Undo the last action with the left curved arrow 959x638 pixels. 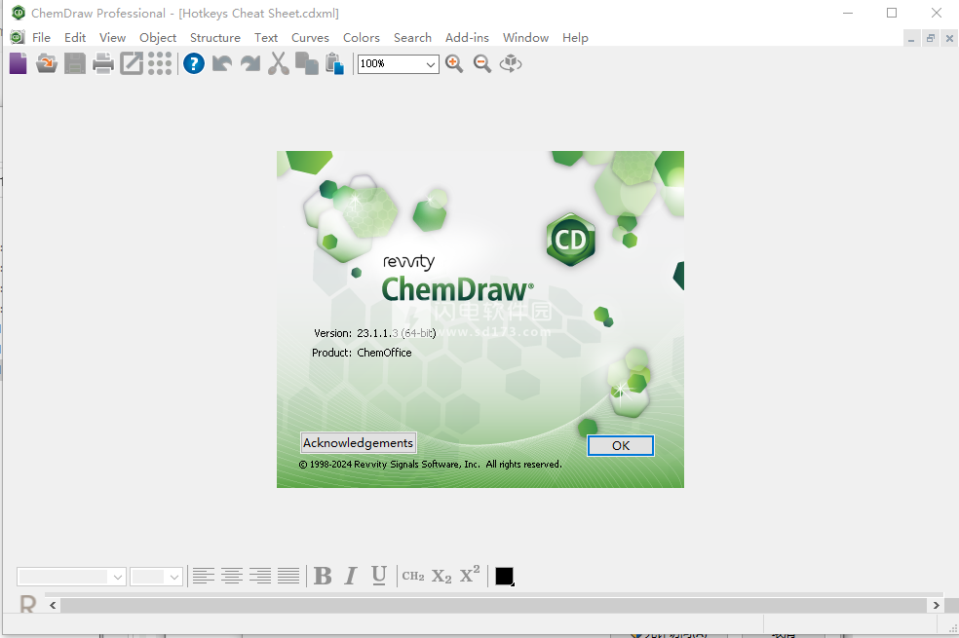222,63
